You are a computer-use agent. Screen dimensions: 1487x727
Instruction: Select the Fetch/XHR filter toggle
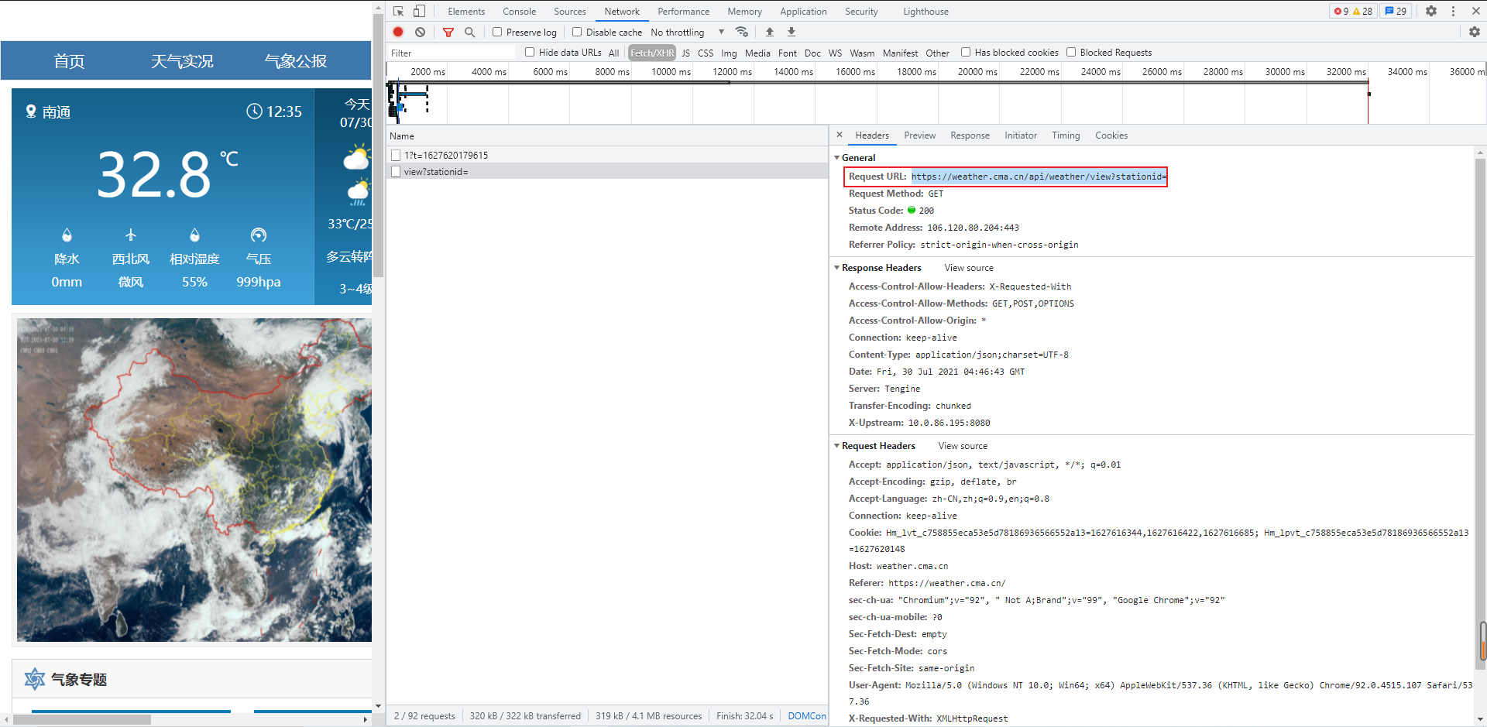coord(652,53)
